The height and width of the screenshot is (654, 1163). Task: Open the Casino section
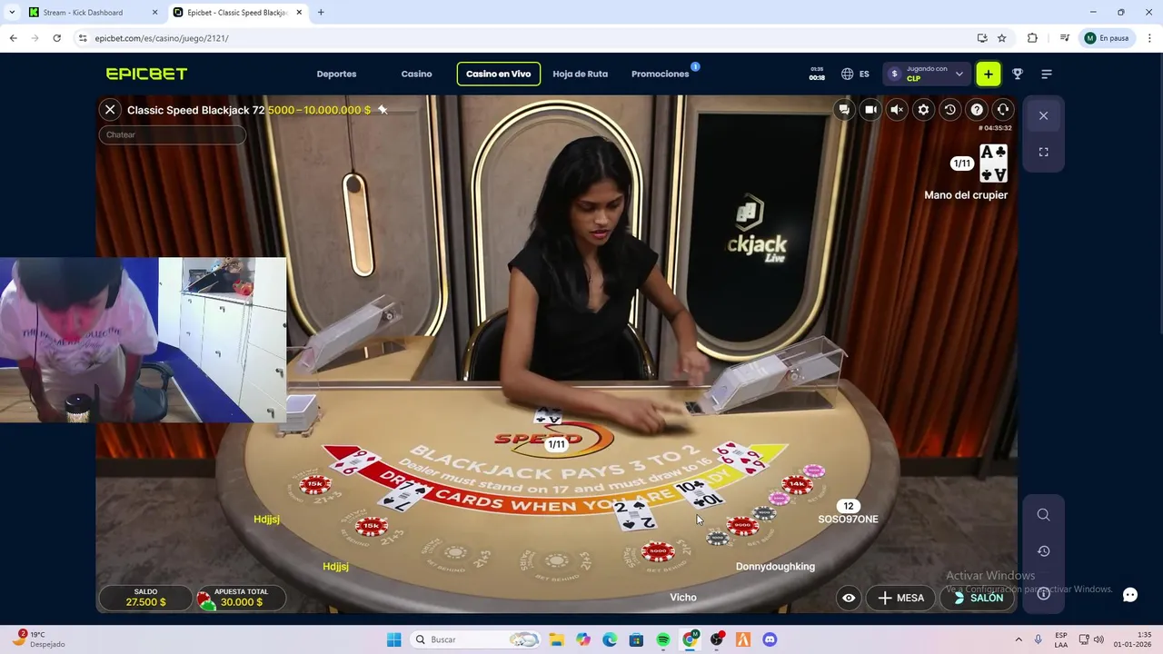(416, 74)
